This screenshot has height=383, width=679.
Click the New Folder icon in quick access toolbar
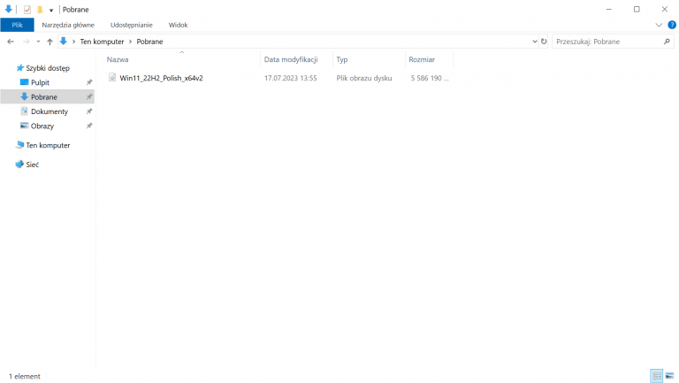point(39,9)
